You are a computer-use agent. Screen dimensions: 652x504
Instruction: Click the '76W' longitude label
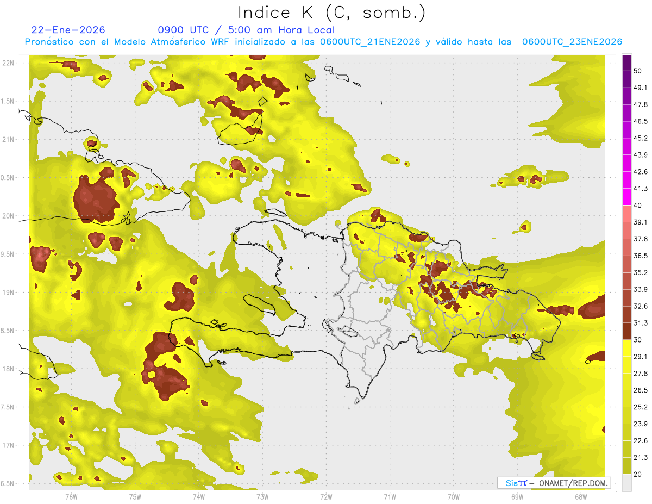pyautogui.click(x=71, y=496)
